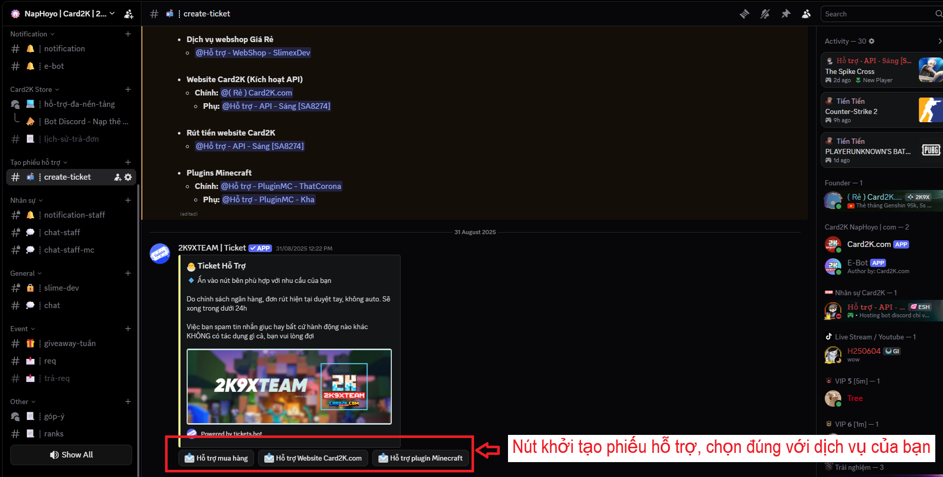Image resolution: width=943 pixels, height=477 pixels.
Task: Click the Hỗ trợ mua hàng button
Action: pos(216,458)
